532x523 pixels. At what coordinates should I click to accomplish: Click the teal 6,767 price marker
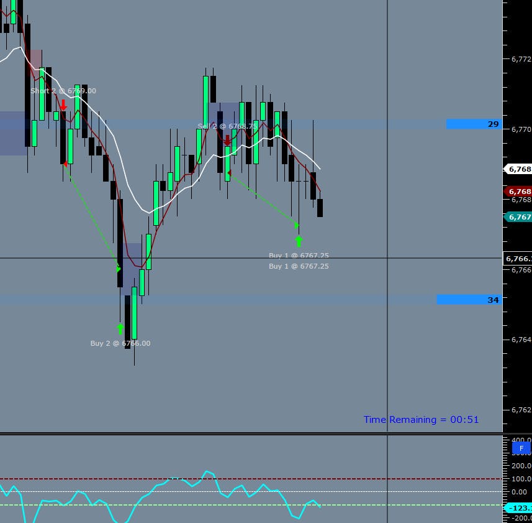tap(518, 217)
